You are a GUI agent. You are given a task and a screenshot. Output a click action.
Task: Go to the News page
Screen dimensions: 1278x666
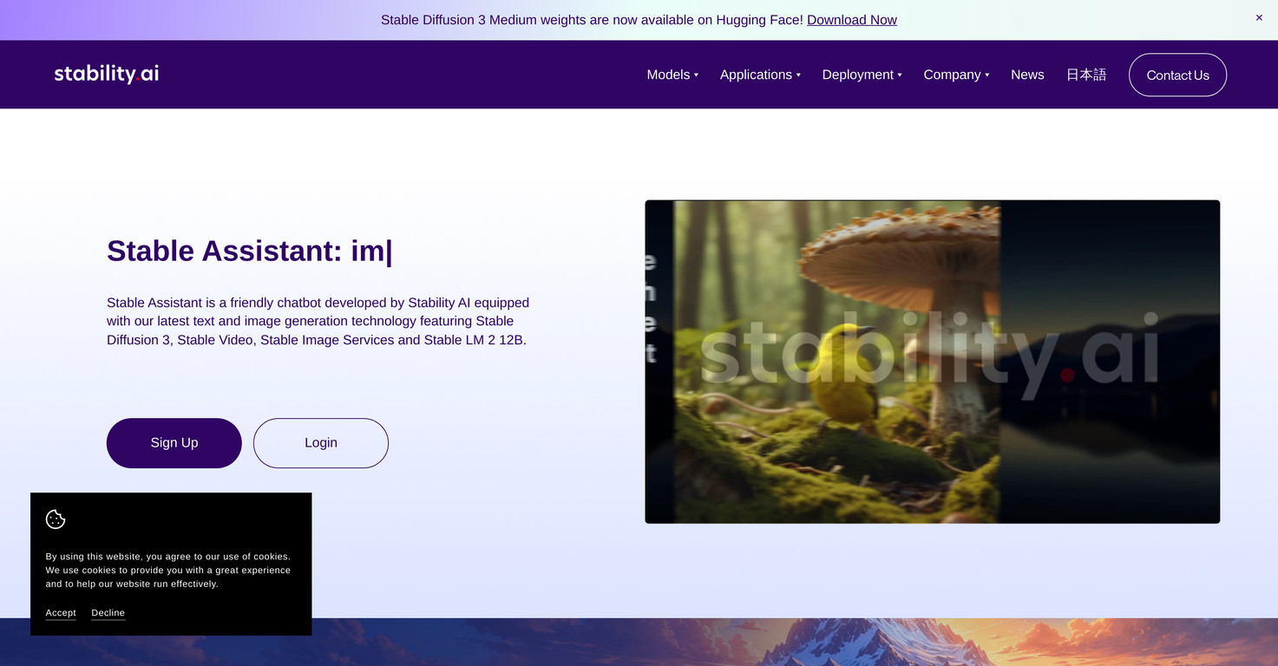point(1027,75)
